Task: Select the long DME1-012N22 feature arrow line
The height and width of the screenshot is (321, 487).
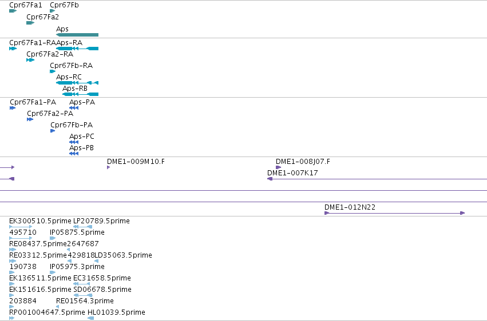Action: tap(394, 213)
